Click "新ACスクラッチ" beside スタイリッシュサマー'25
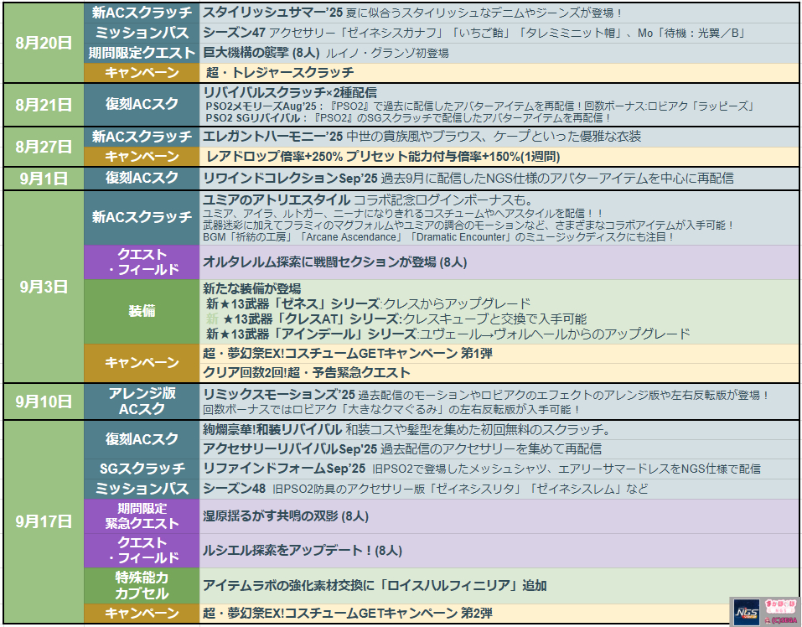This screenshot has height=627, width=802. tap(142, 13)
